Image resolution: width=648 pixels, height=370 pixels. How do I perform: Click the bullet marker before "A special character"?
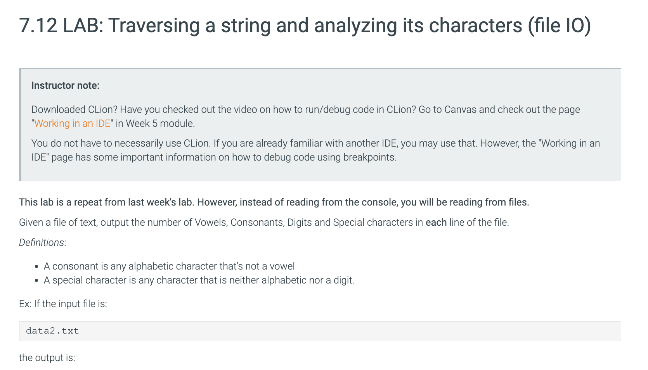tap(36, 281)
